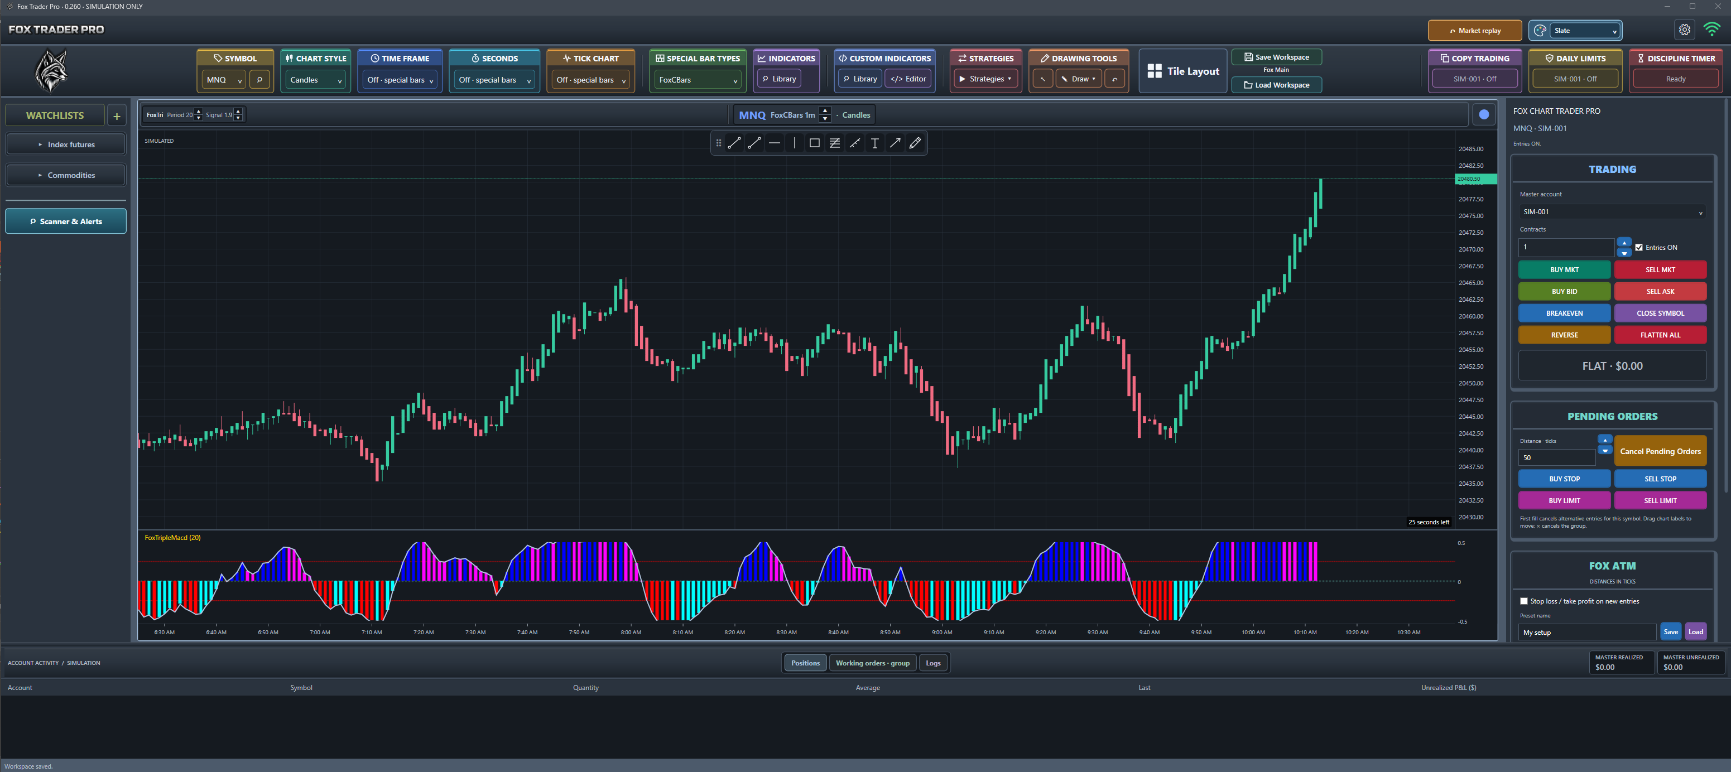This screenshot has height=772, width=1731.
Task: Grab the drawing toolbar drag handle
Action: (x=718, y=143)
